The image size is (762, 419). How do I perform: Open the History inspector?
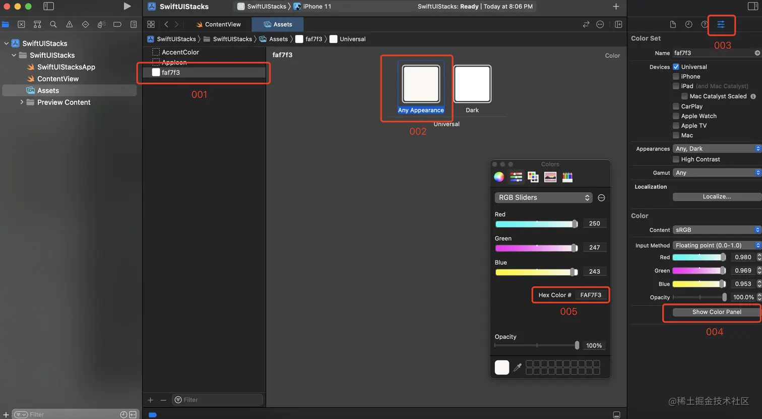[689, 24]
